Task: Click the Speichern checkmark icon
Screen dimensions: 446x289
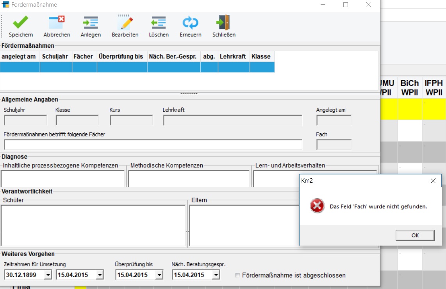Action: coord(21,22)
